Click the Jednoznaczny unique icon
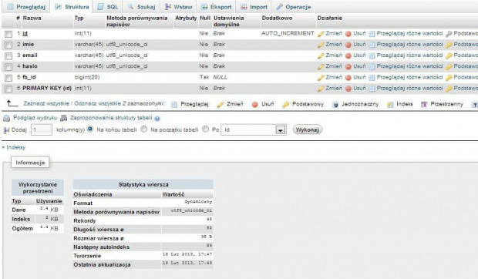The image size is (478, 279). [x=335, y=105]
